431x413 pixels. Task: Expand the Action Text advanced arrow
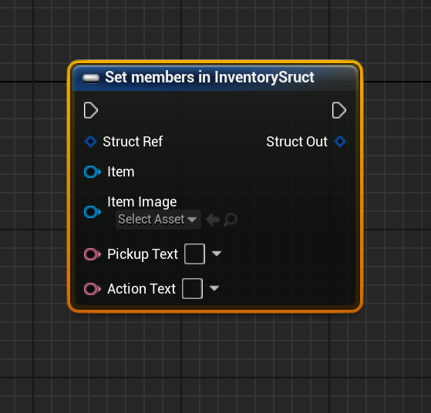(214, 288)
